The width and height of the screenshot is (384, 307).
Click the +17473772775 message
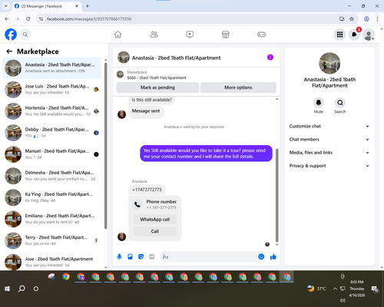coord(147,190)
